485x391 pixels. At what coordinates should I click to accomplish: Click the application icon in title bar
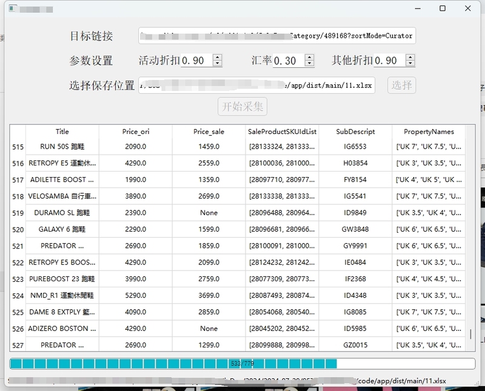coord(12,8)
